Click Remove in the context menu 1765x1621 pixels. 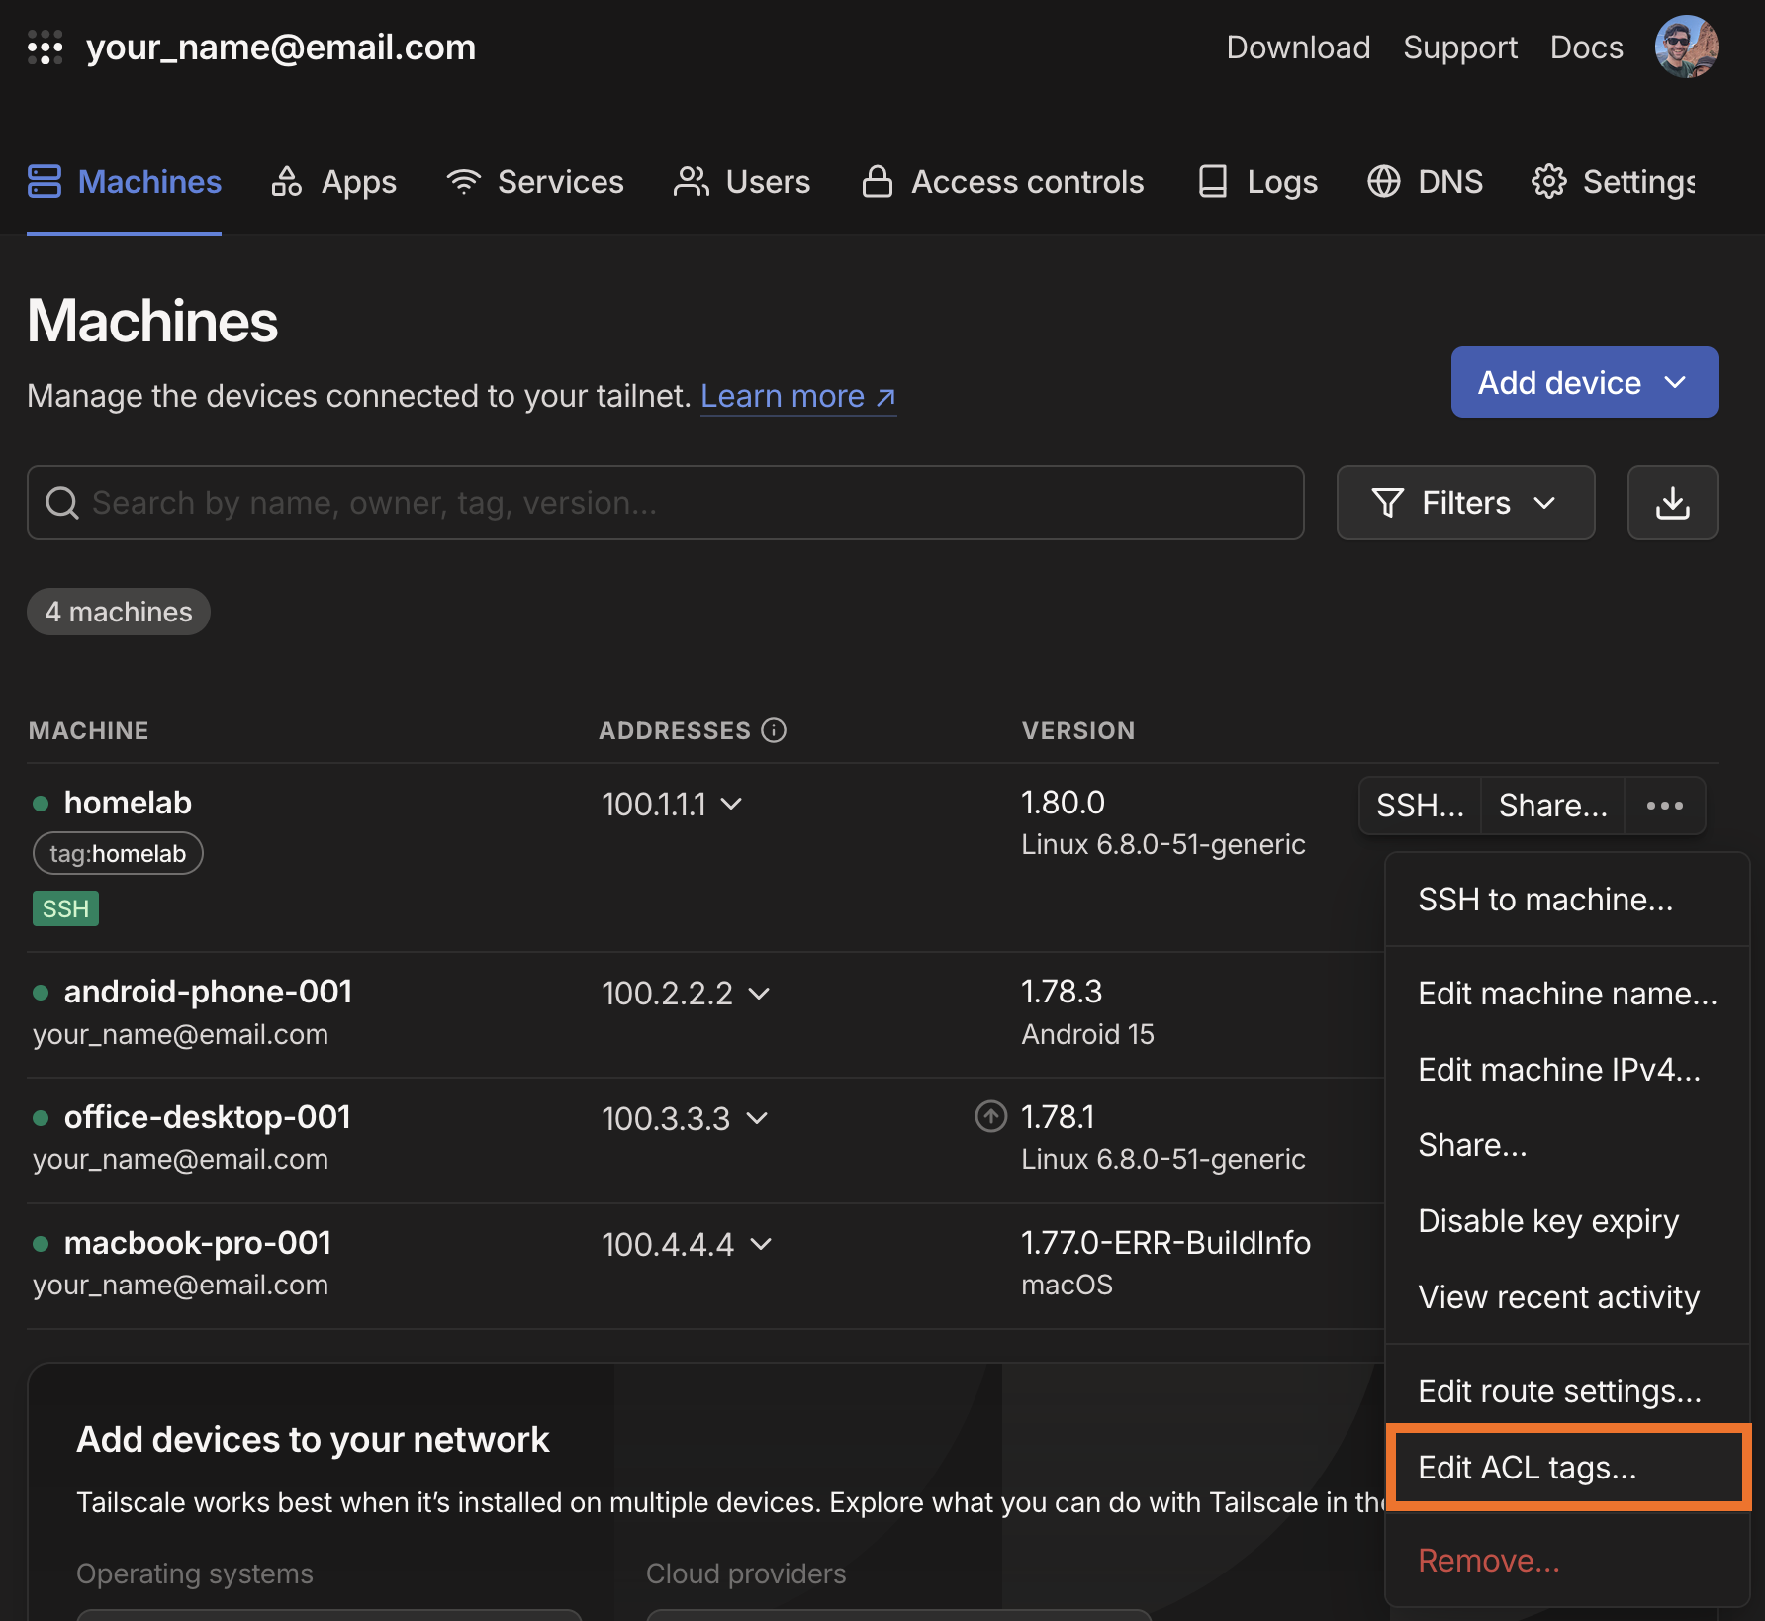click(1488, 1561)
